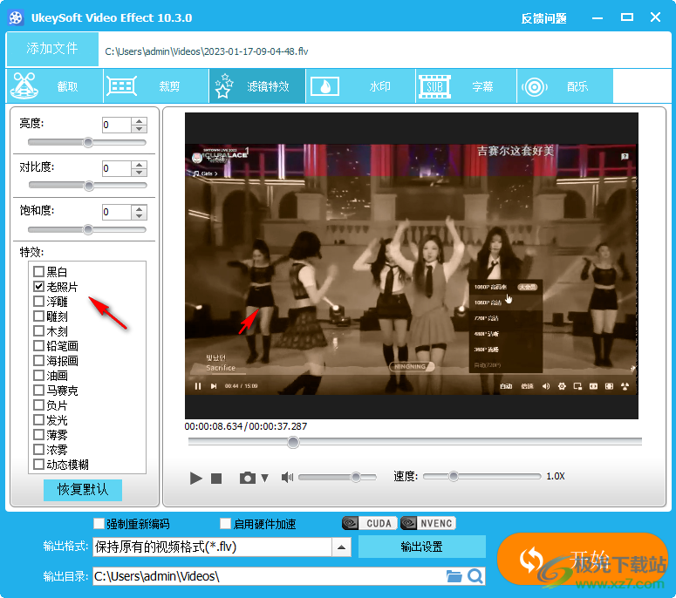
Task: Enable the 马赛克 mosaic effect
Action: coord(38,390)
